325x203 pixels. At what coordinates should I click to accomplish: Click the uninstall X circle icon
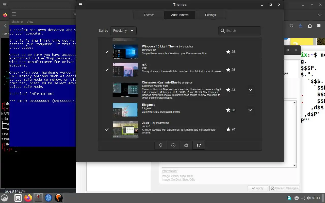173,145
